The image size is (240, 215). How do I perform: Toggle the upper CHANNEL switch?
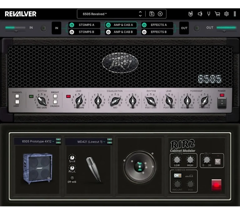tap(17, 96)
